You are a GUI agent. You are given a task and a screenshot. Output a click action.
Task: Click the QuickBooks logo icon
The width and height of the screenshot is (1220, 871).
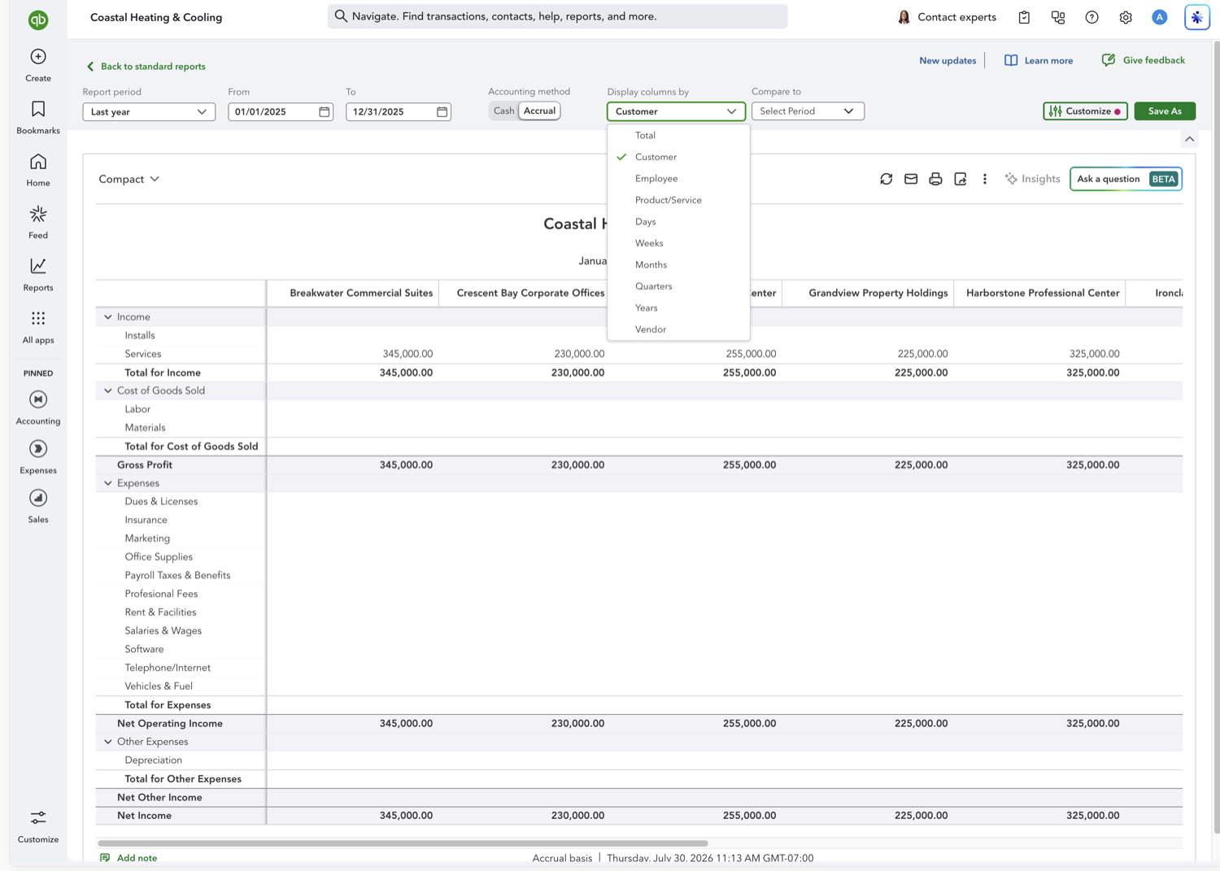(38, 20)
